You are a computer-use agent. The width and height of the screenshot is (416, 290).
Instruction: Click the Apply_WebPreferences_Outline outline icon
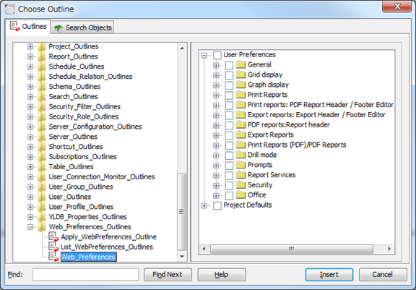[x=53, y=237]
